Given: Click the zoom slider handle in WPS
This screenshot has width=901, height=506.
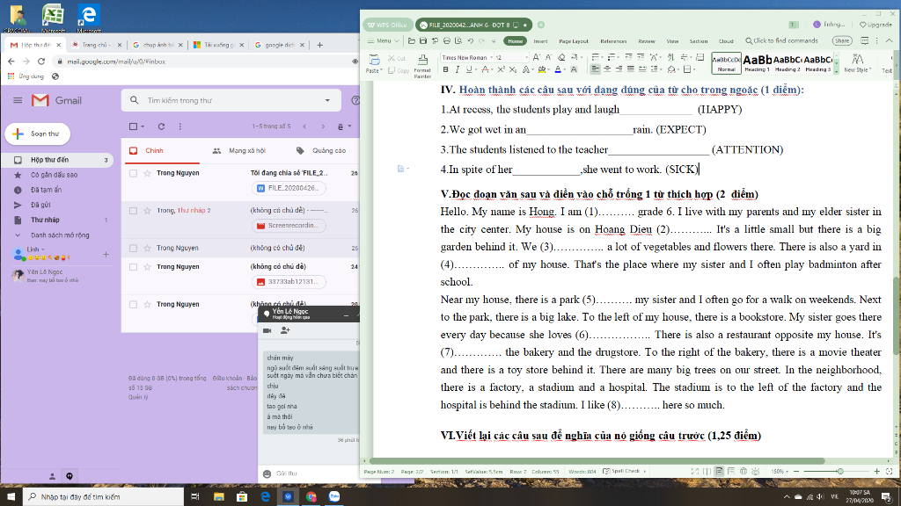Looking at the screenshot, I should 840,471.
